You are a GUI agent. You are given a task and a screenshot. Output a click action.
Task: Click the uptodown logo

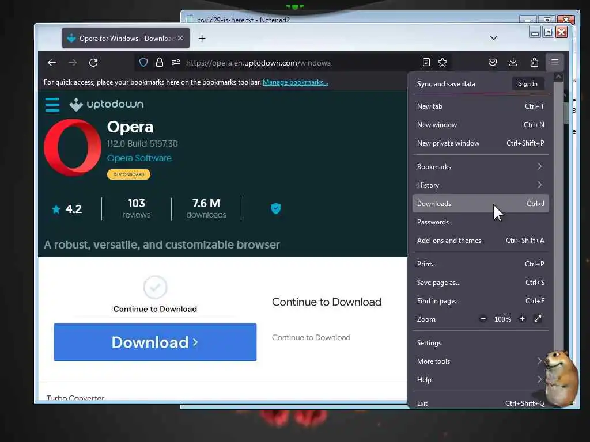[x=107, y=105]
